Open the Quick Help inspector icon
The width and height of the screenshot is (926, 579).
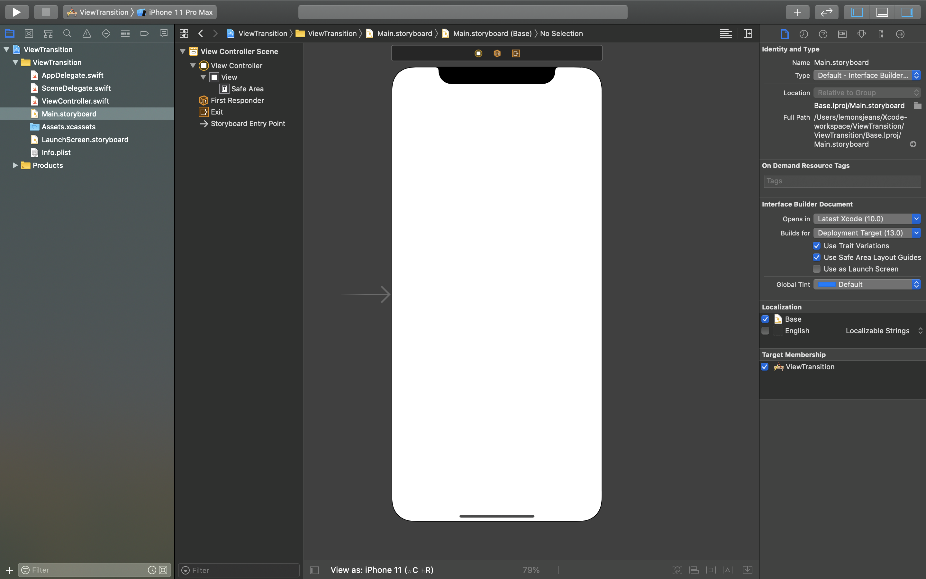pyautogui.click(x=823, y=34)
